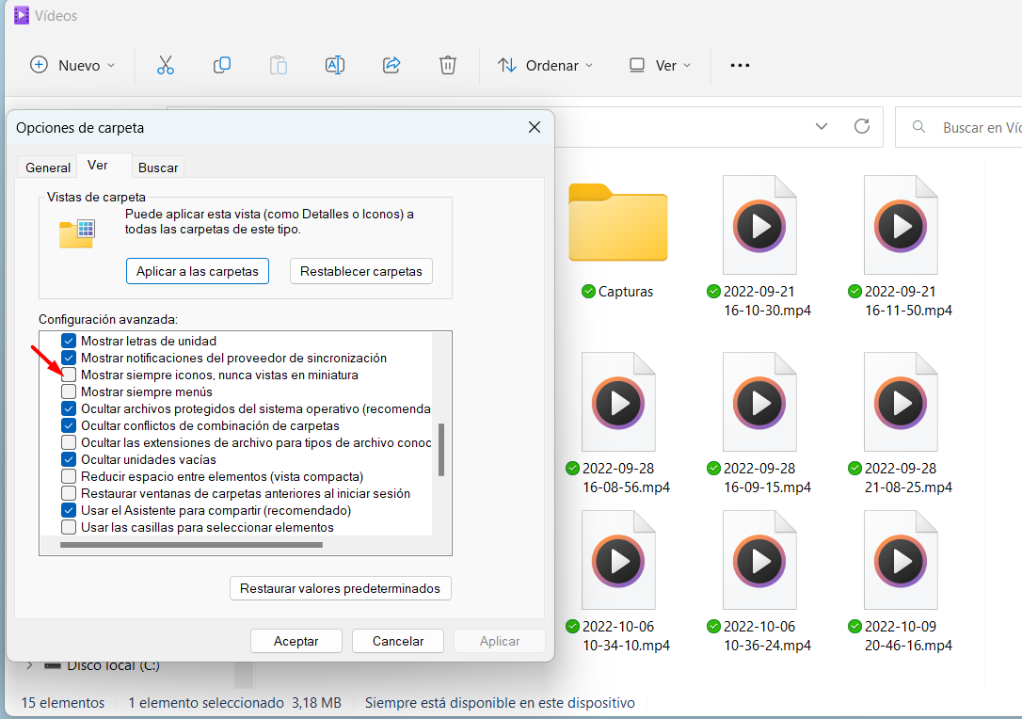Open the See more toolbar ellipsis
The height and width of the screenshot is (719, 1022).
[x=740, y=65]
